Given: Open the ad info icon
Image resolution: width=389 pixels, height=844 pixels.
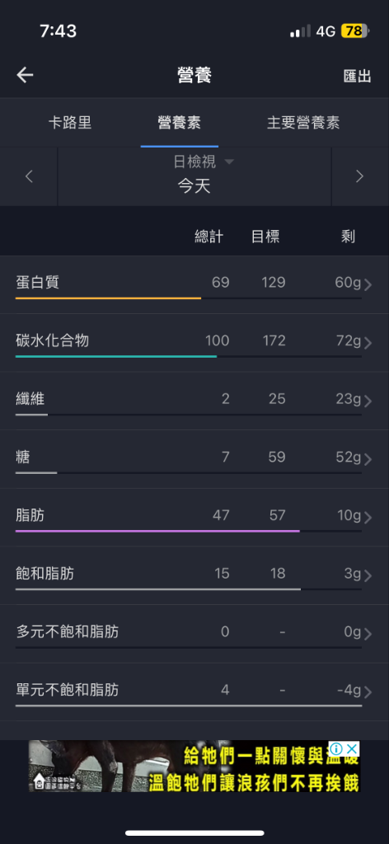Looking at the screenshot, I should [335, 748].
